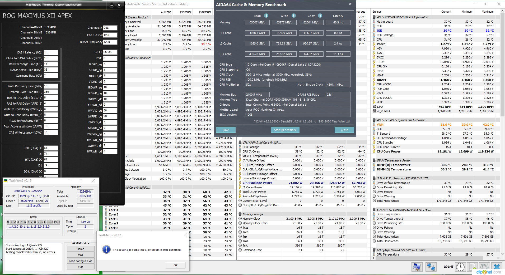Click the thermometer icon beside VRM
The image size is (505, 275).
[374, 125]
